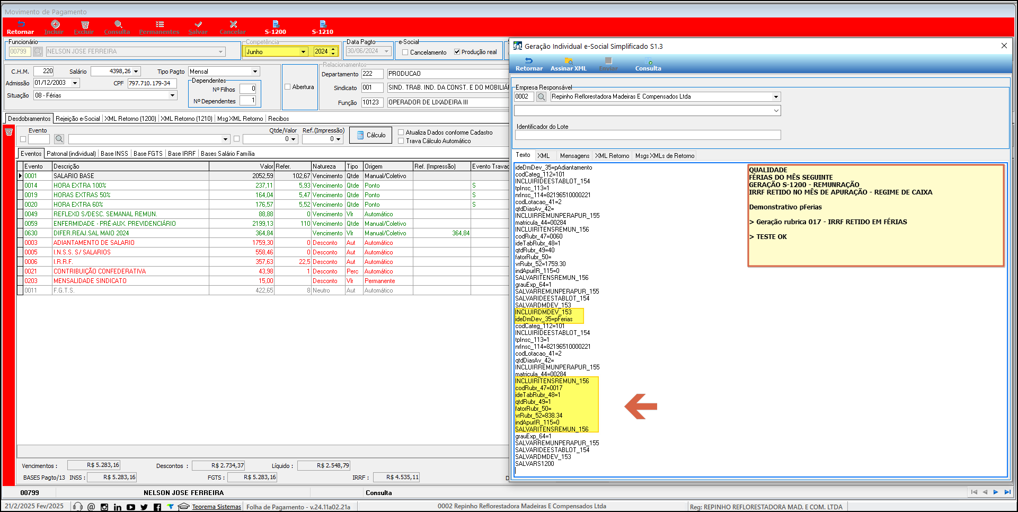Click the Evento search magnifier icon
The image size is (1018, 512).
[x=59, y=139]
